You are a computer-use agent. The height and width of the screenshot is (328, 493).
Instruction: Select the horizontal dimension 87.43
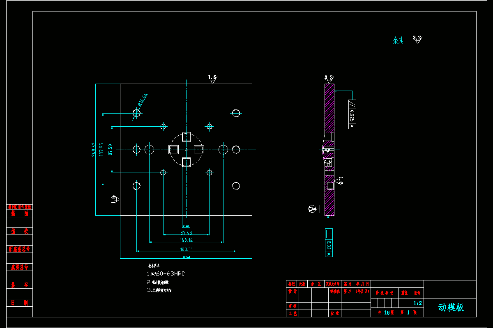(186, 233)
